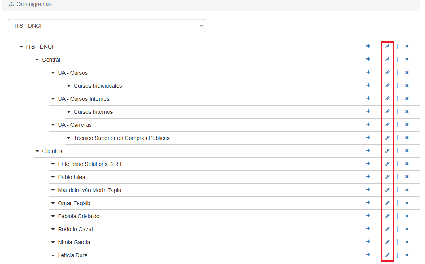Add a child under UA - Carreras with plus icon
The image size is (425, 264).
coord(368,124)
